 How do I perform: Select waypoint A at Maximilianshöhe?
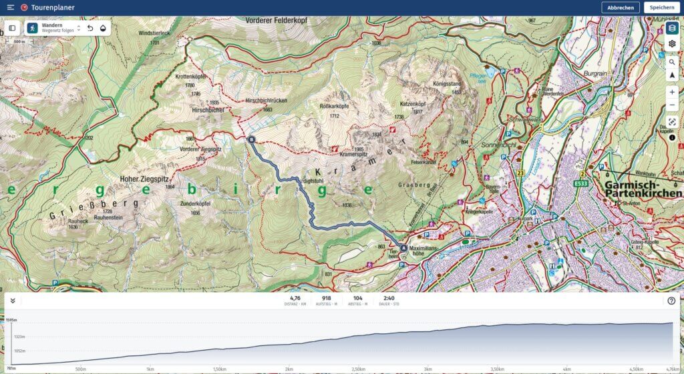403,248
